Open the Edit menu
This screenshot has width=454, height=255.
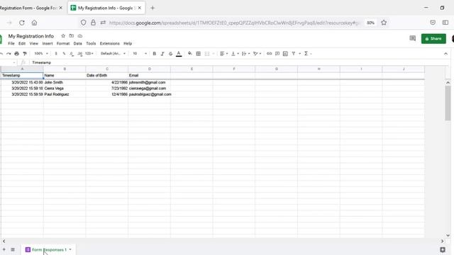tap(22, 43)
